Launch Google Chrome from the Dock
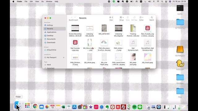The width and height of the screenshot is (198, 111). (x=35, y=106)
